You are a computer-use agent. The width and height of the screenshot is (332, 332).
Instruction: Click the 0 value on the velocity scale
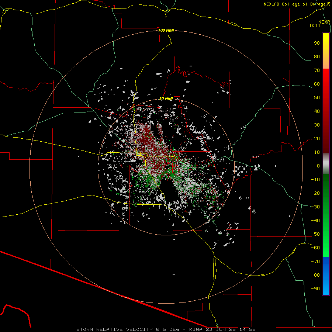click(318, 166)
